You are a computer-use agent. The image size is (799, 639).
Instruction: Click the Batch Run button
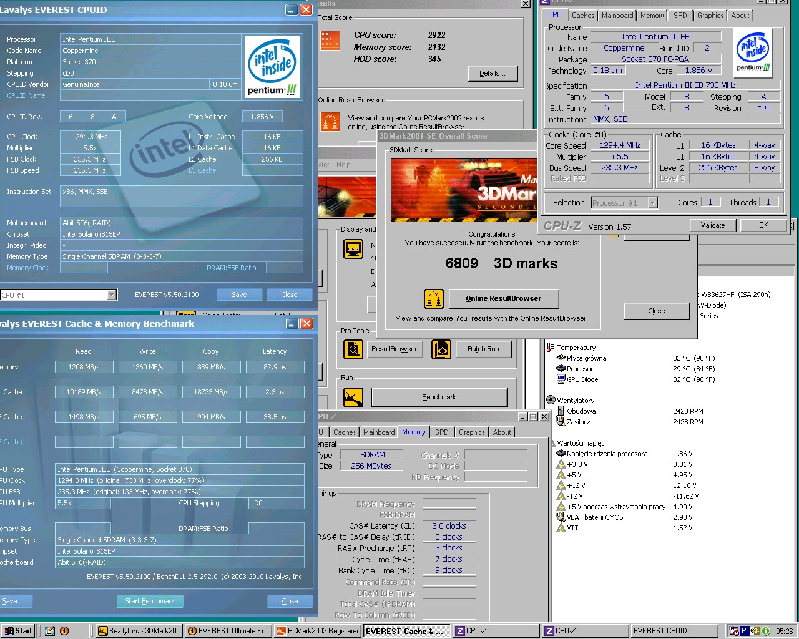(483, 349)
